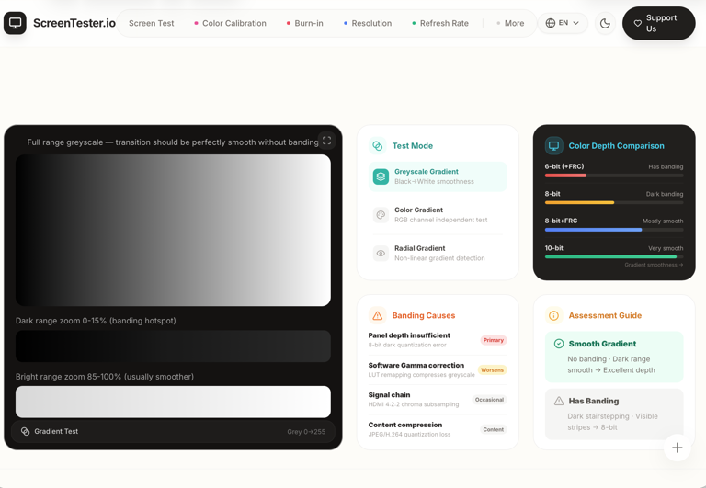
Task: Click 'Content compression' row text
Action: tap(405, 425)
